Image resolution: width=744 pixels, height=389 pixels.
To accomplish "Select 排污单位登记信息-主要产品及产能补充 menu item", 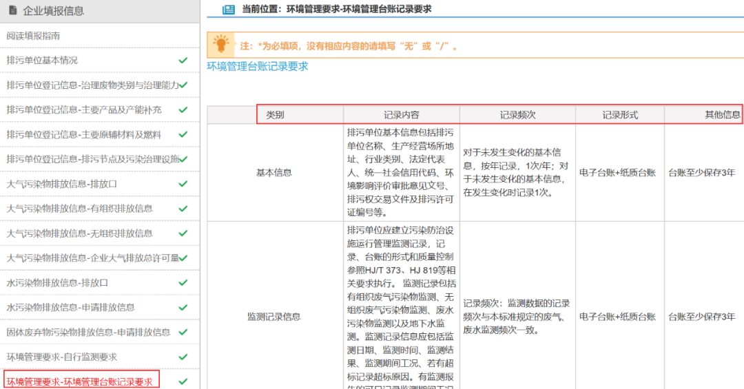I will 84,110.
